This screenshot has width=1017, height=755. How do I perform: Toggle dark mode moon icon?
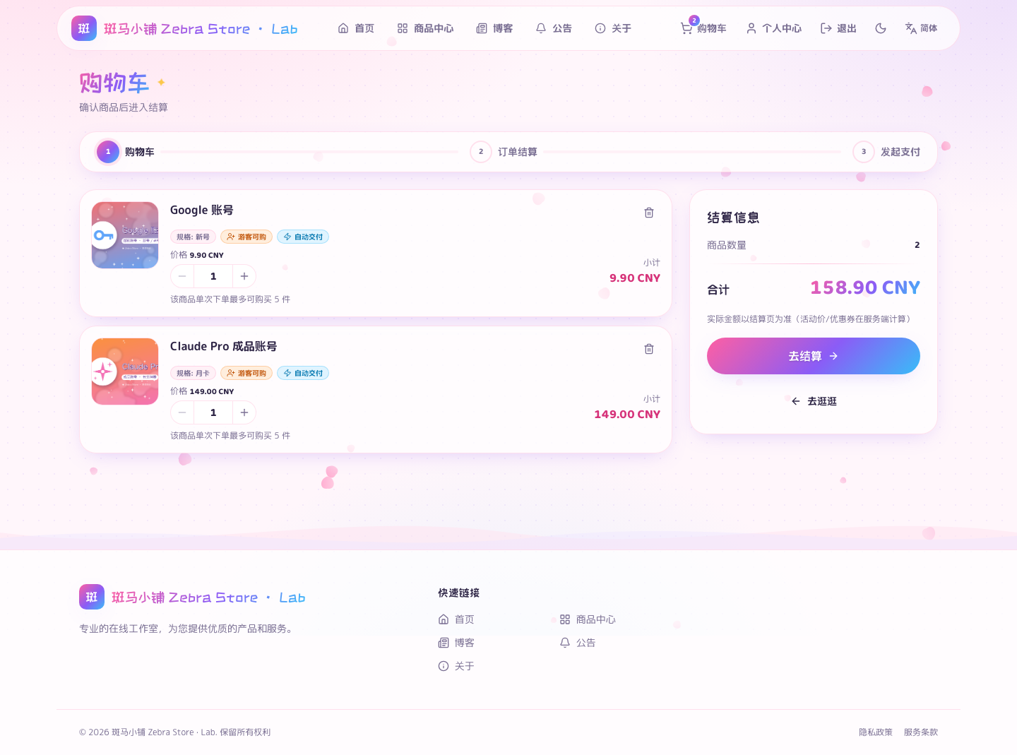pyautogui.click(x=881, y=28)
